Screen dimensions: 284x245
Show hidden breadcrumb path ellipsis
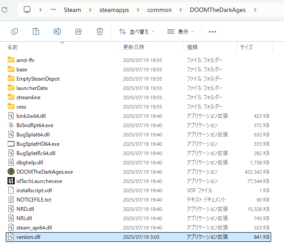pos(53,9)
